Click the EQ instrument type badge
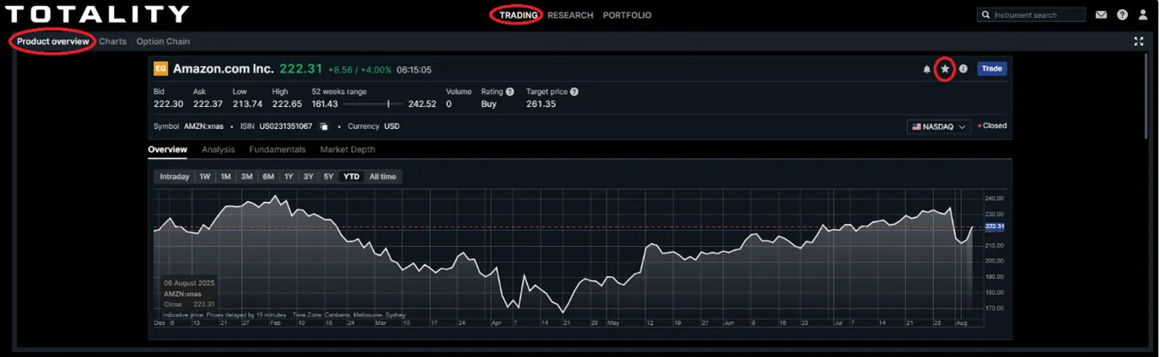 point(160,69)
